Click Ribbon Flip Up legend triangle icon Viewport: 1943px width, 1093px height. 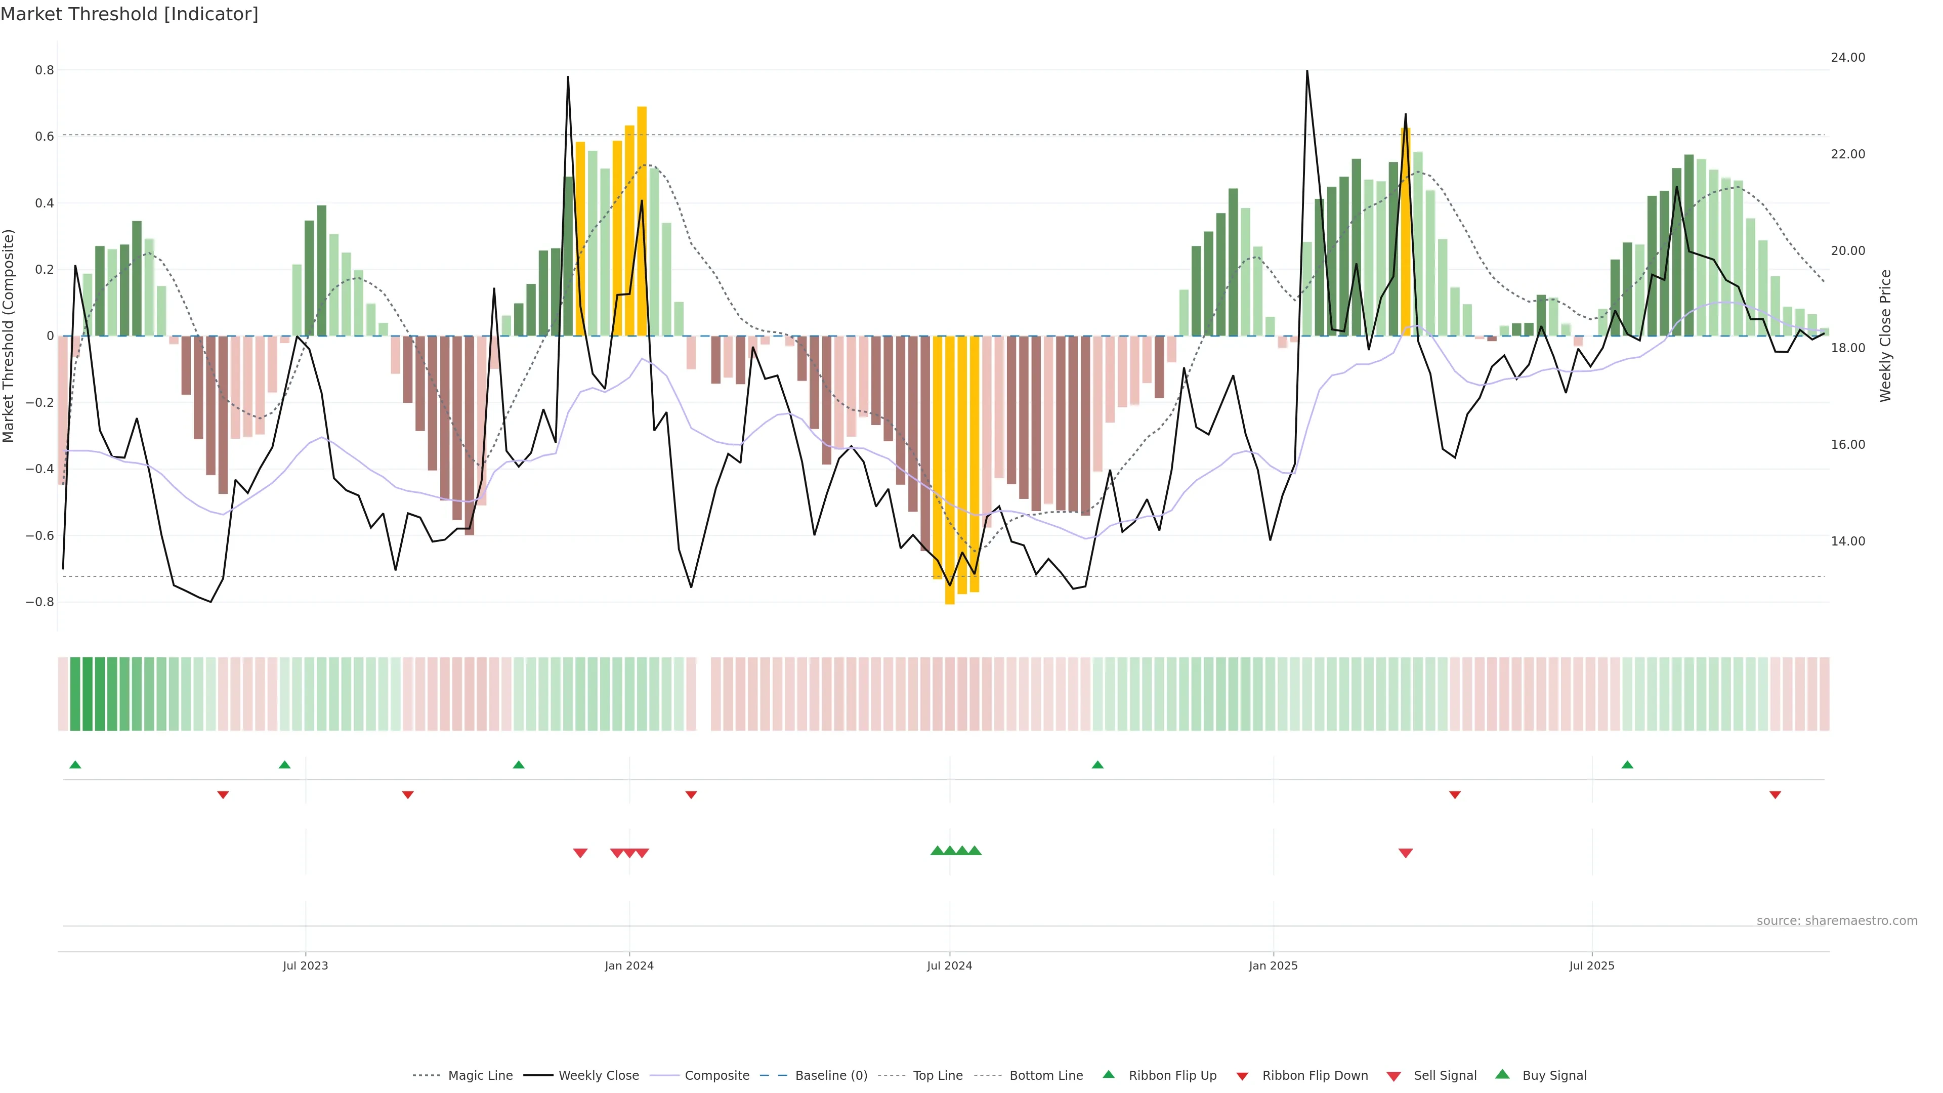[1108, 1074]
